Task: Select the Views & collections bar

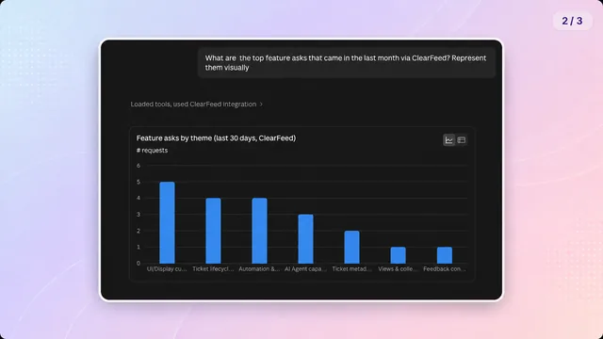Action: [x=398, y=255]
